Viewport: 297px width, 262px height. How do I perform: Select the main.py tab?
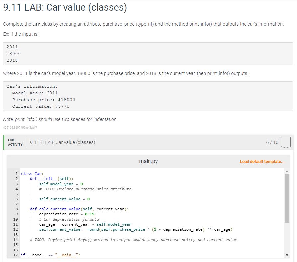[148, 161]
